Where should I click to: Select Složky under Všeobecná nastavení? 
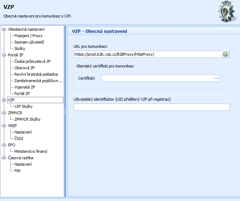pos(20,49)
